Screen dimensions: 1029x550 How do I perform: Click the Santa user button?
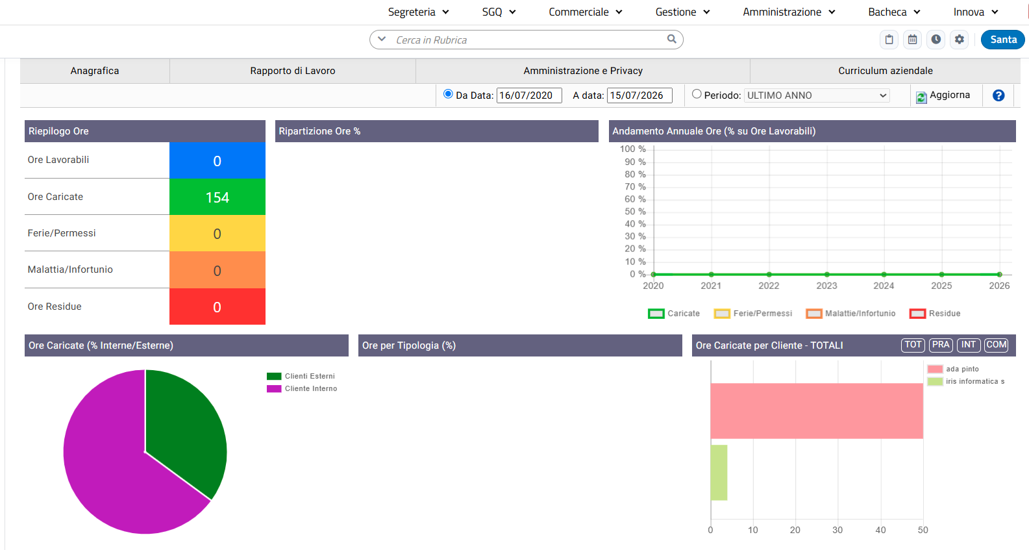click(x=1002, y=40)
